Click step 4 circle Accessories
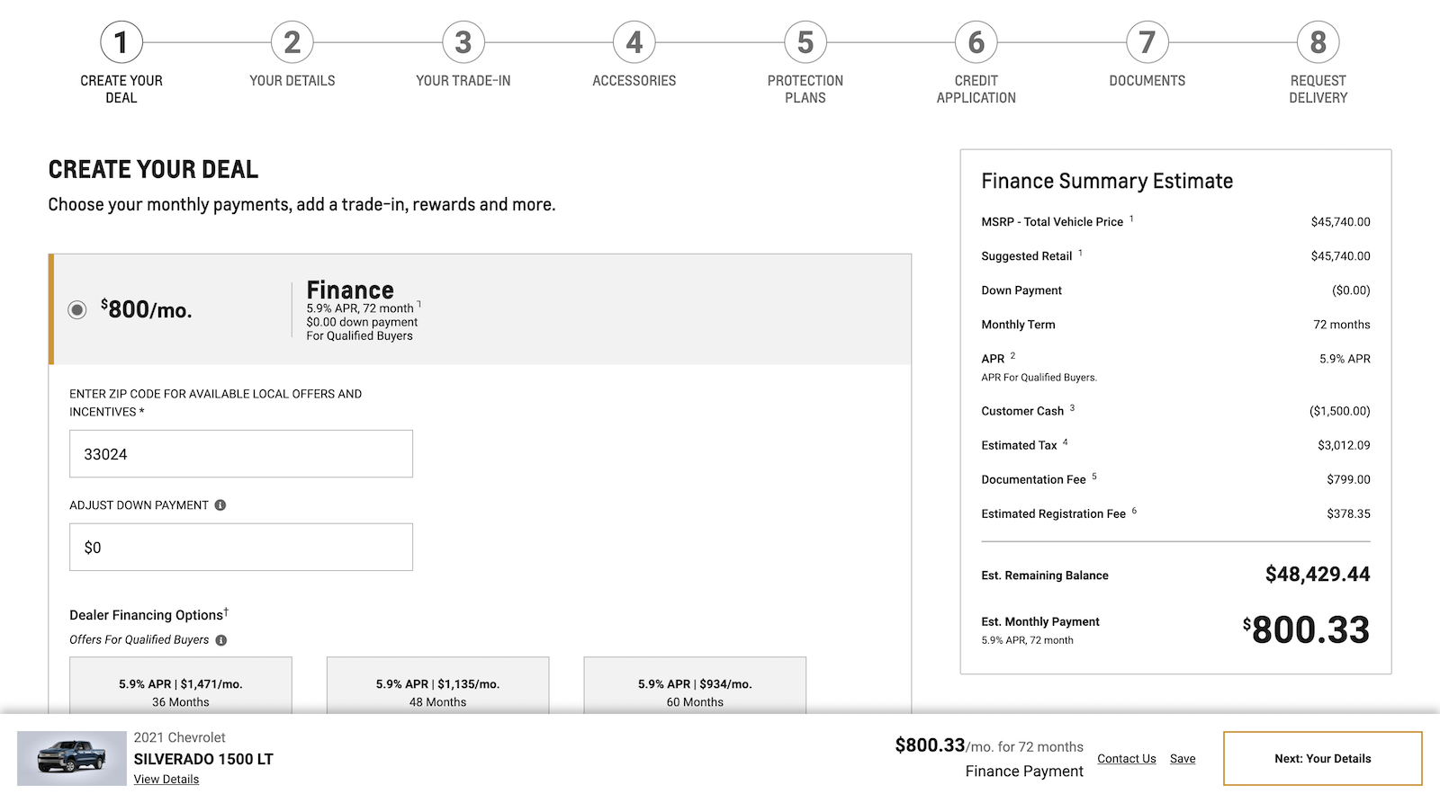The width and height of the screenshot is (1440, 803). 634,42
